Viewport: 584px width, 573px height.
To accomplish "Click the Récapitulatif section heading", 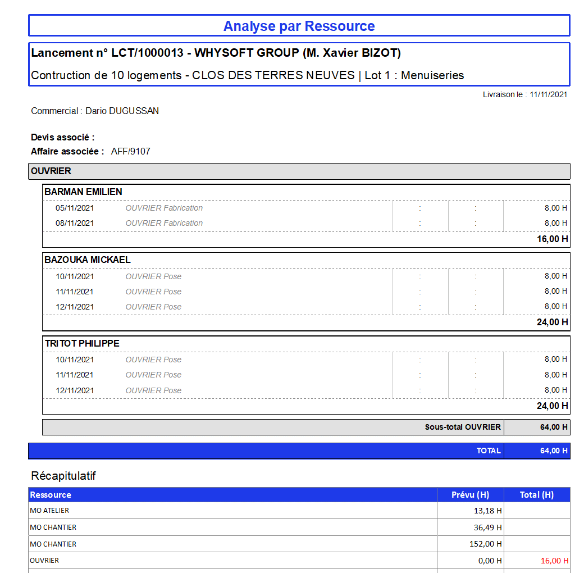I will coord(63,476).
